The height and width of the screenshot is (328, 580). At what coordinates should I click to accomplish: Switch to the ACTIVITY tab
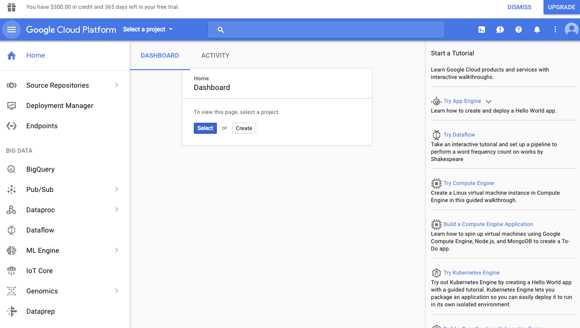coord(215,55)
